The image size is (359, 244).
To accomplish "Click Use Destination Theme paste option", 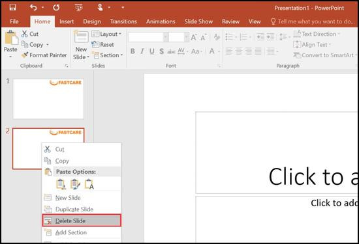I will tap(61, 184).
